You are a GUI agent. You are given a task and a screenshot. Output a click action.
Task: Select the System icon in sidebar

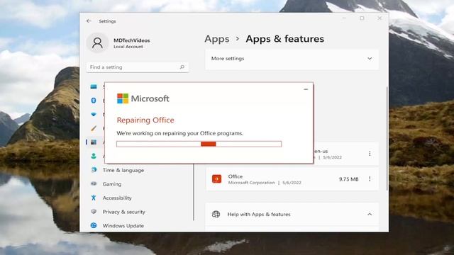click(94, 86)
